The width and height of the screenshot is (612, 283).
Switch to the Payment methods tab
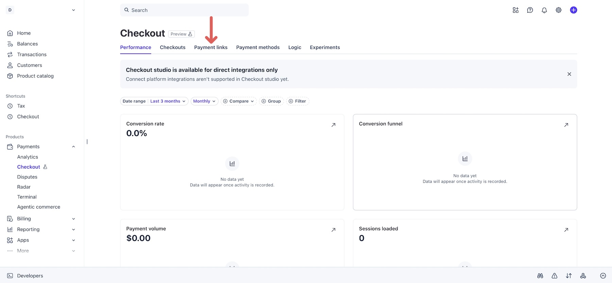[x=258, y=48]
